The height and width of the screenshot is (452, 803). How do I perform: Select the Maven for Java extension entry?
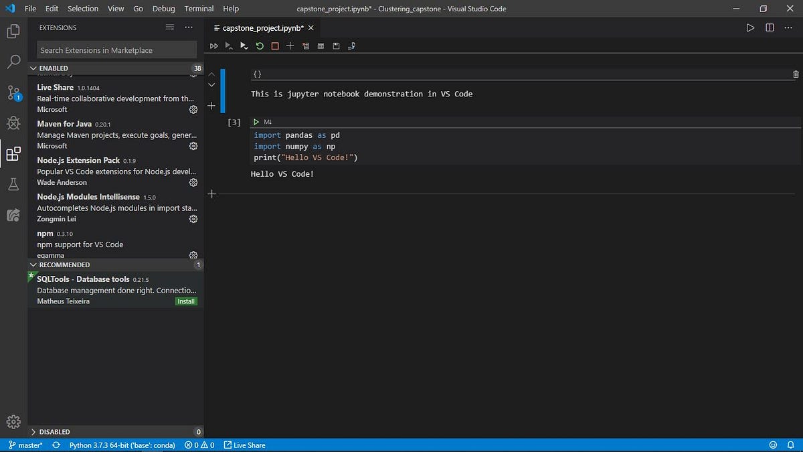116,135
